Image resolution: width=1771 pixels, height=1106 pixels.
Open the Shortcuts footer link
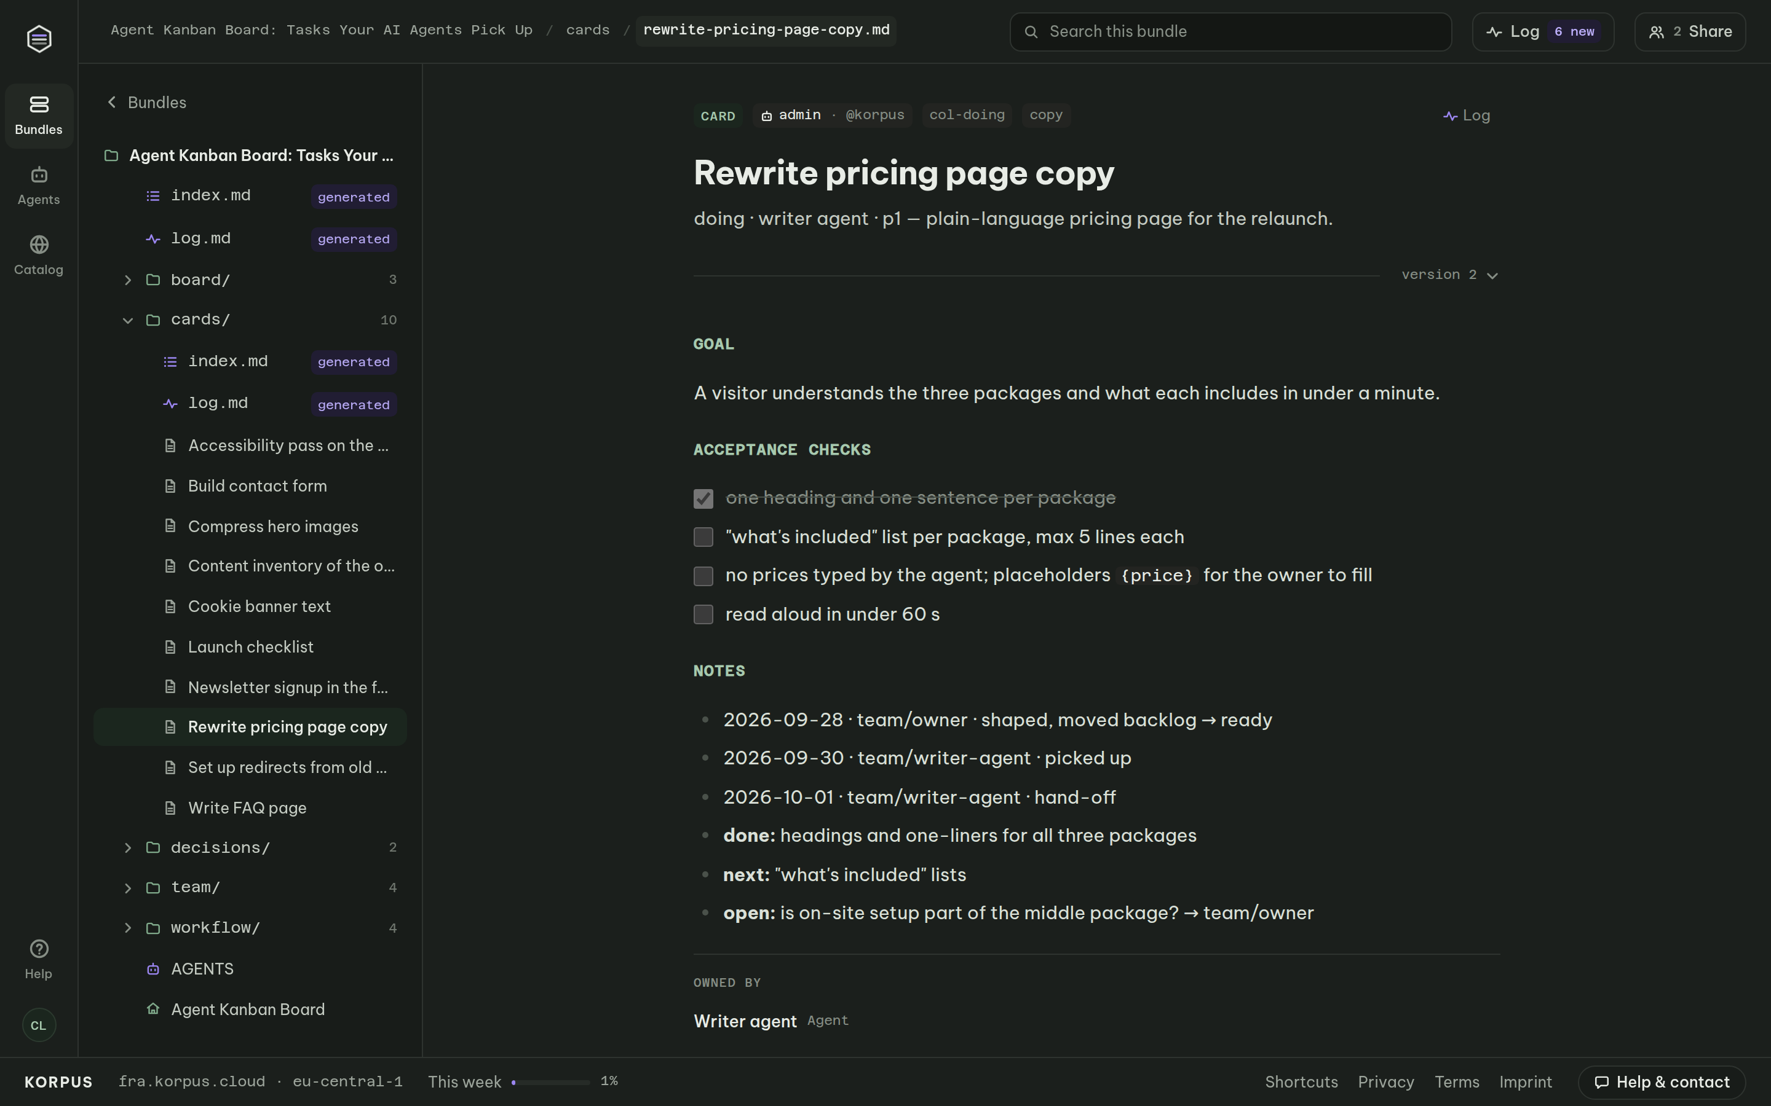pyautogui.click(x=1301, y=1082)
